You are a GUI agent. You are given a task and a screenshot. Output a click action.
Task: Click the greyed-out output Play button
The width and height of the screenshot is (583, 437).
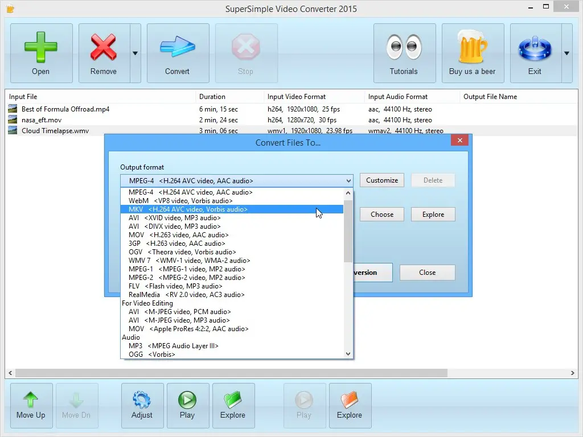(305, 406)
